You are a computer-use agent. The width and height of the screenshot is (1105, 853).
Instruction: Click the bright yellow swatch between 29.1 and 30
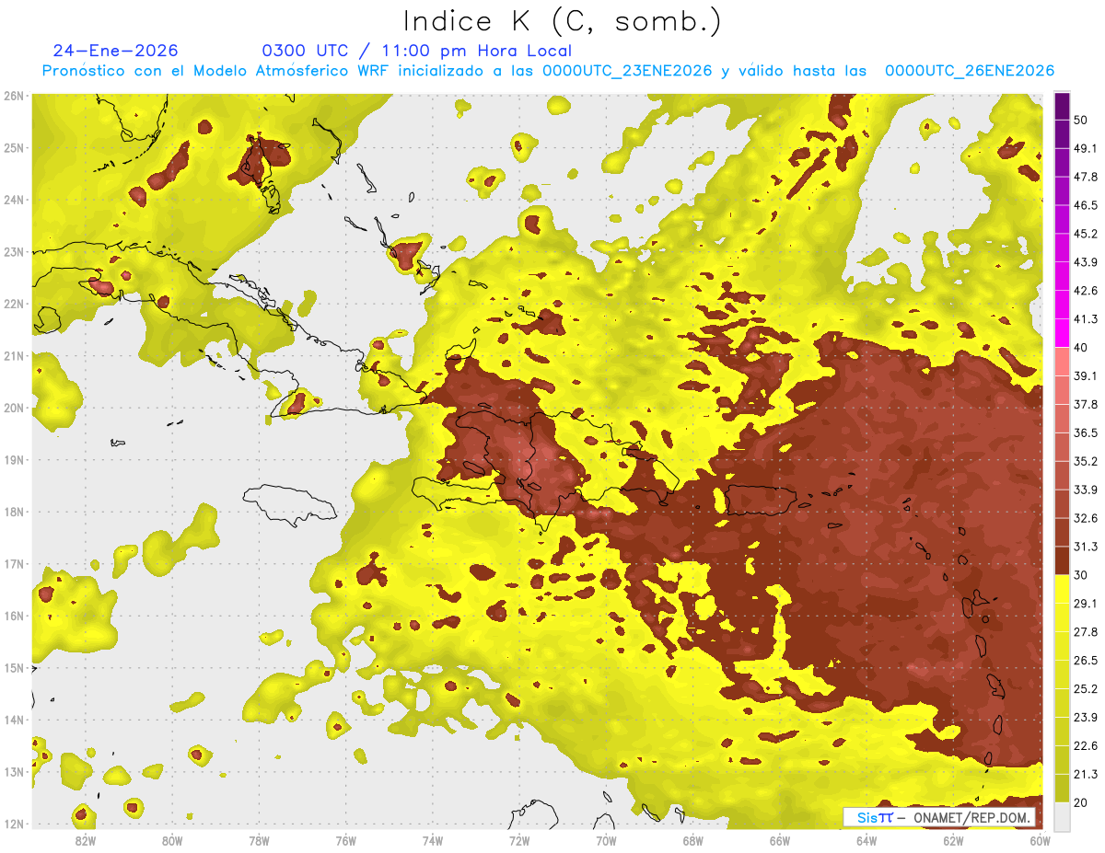1063,589
